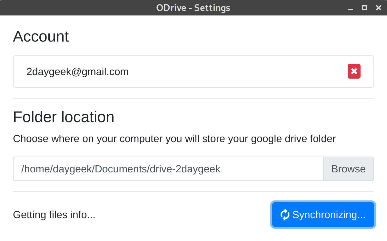Click the 2daygeek@gmail.com account entry
This screenshot has width=387, height=241.
77,71
